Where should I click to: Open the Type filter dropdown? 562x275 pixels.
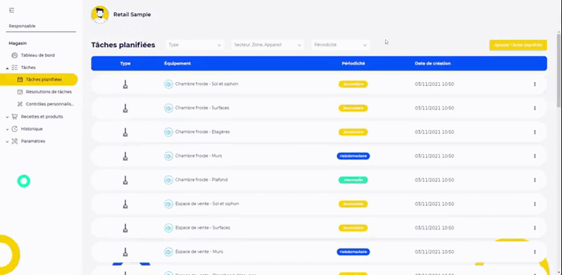tap(195, 45)
